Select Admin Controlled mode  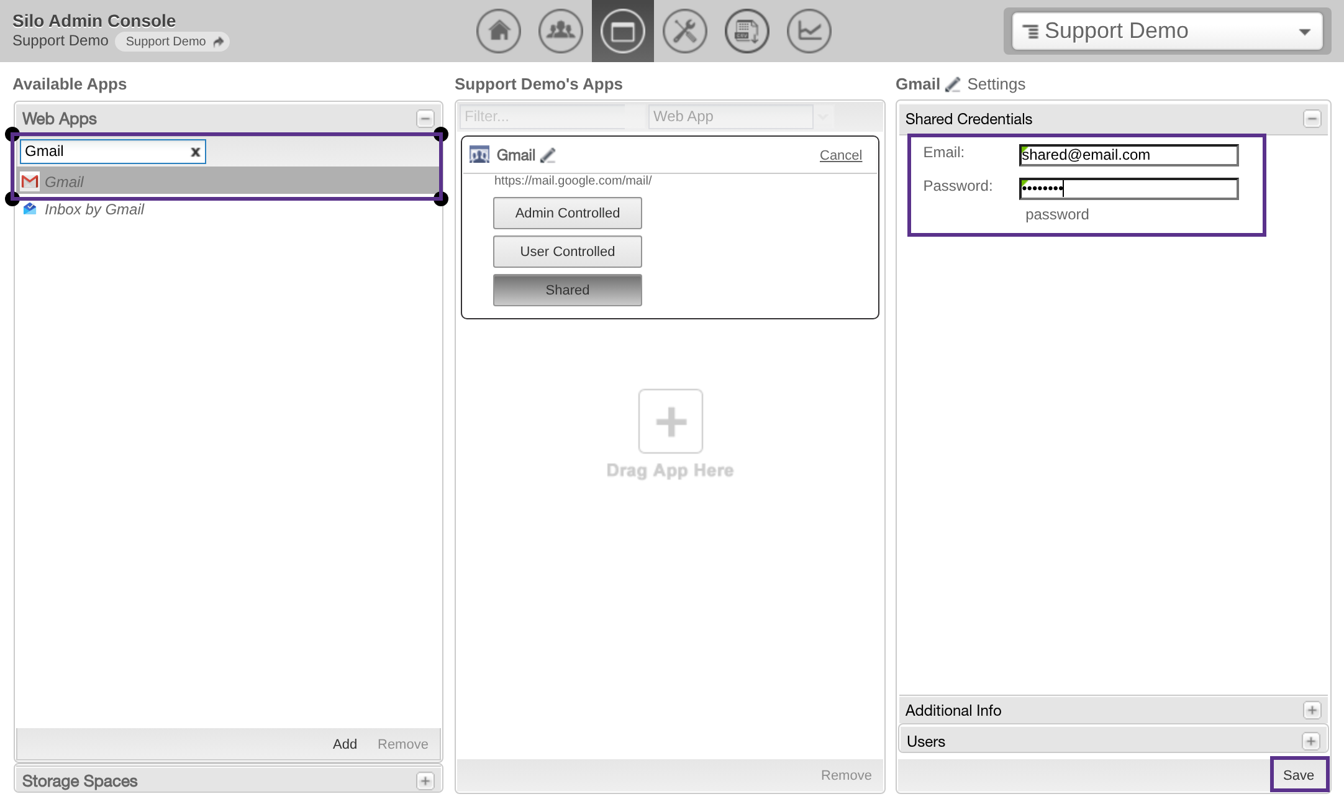(x=567, y=213)
